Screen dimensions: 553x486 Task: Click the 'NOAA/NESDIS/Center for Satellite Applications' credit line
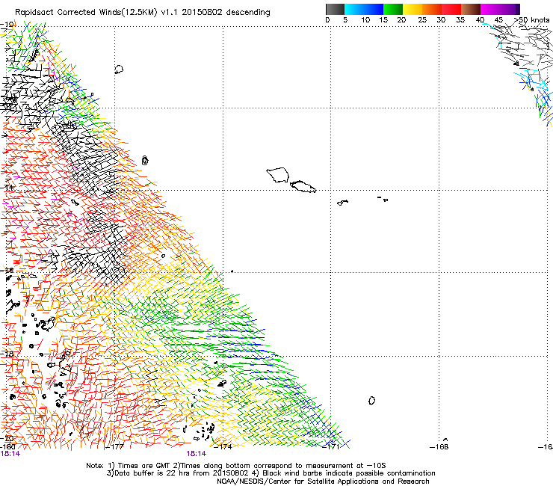point(323,482)
